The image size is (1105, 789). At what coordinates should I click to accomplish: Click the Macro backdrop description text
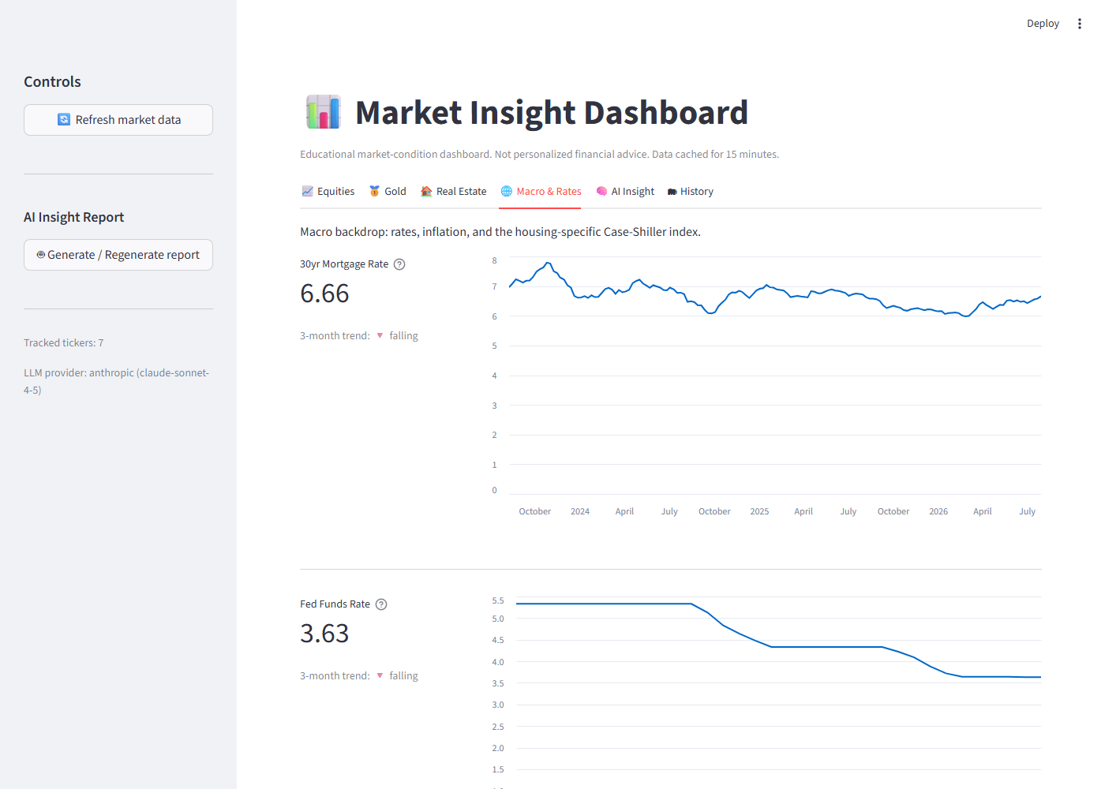[x=500, y=232]
